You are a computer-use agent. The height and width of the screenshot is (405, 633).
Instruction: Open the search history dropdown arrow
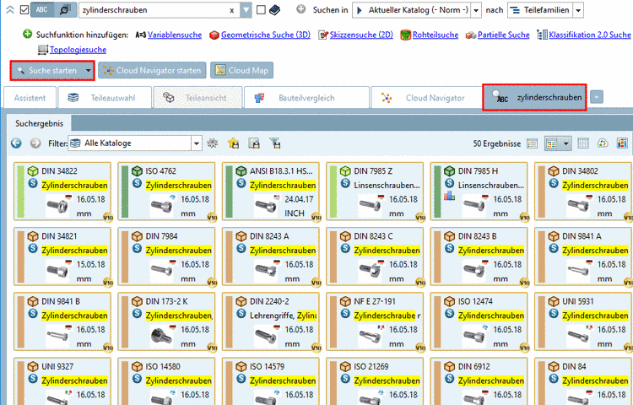click(x=246, y=10)
